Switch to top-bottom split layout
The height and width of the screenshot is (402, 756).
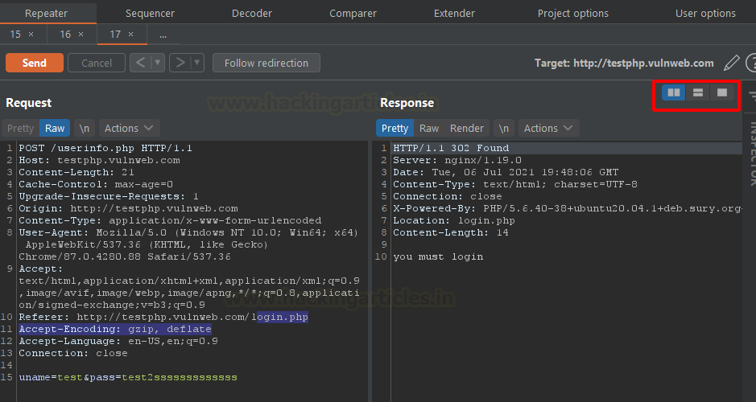click(698, 93)
